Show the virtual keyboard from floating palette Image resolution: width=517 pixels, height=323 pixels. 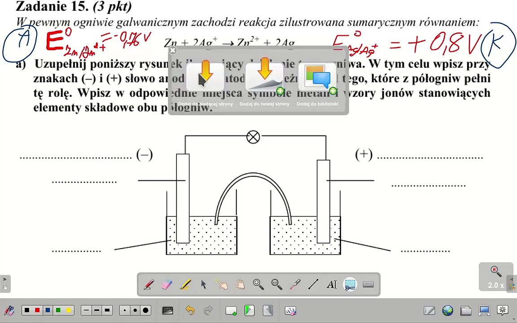[x=368, y=284]
